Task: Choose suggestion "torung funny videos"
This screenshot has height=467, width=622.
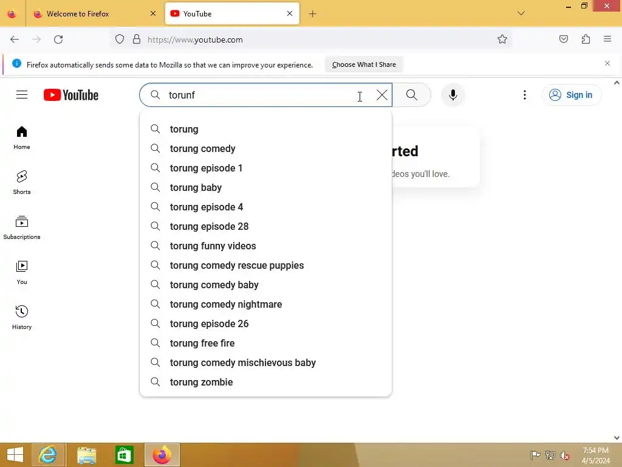Action: tap(266, 246)
